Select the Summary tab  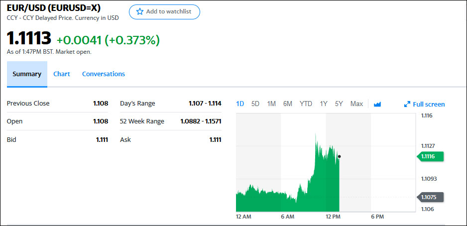[x=27, y=74]
